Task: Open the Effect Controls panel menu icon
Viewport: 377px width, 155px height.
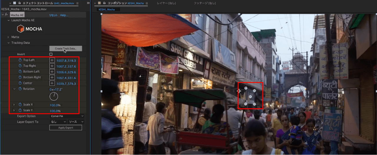Action: tap(77, 3)
